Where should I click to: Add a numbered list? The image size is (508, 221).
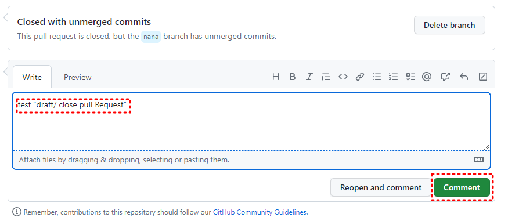(x=393, y=77)
